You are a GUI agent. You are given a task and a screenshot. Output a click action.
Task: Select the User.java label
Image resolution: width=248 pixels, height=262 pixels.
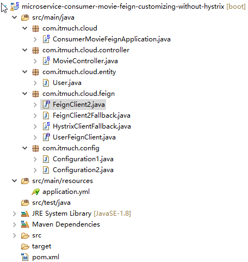(67, 83)
